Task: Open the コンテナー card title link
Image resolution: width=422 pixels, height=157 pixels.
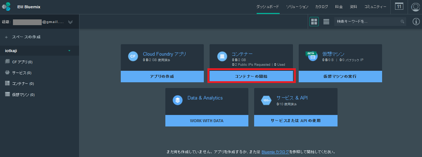Action: tap(242, 54)
